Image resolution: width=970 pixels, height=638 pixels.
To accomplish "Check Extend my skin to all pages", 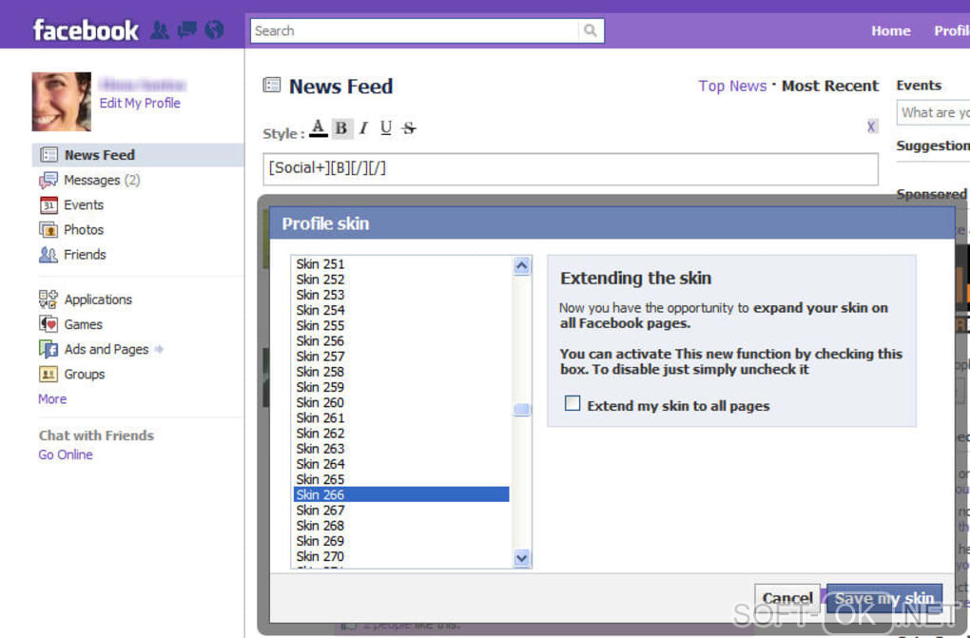I will click(x=572, y=403).
